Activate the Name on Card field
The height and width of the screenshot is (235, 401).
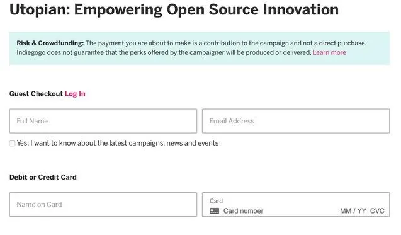103,205
